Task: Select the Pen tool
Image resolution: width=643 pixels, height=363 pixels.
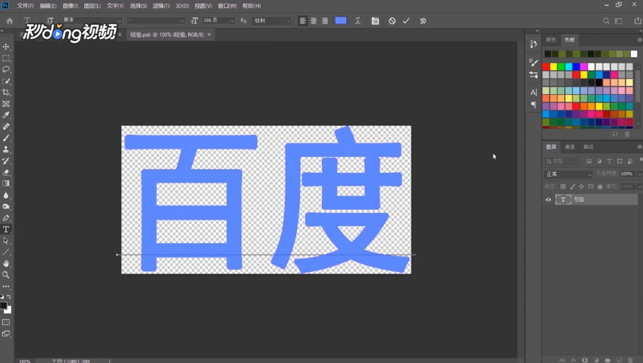Action: tap(6, 218)
